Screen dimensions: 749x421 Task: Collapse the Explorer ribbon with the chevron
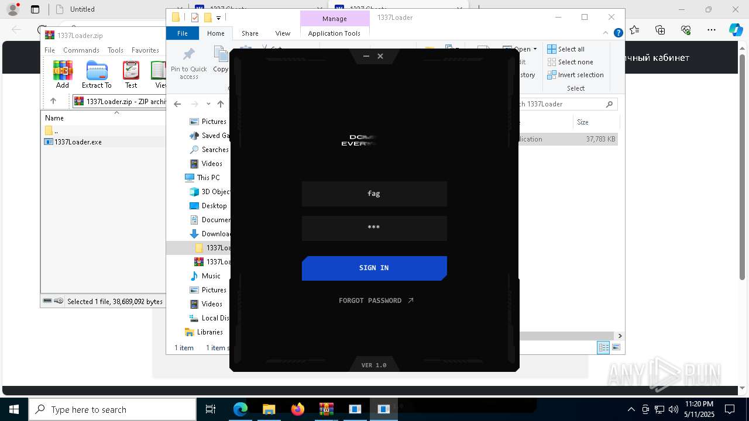[x=607, y=33]
